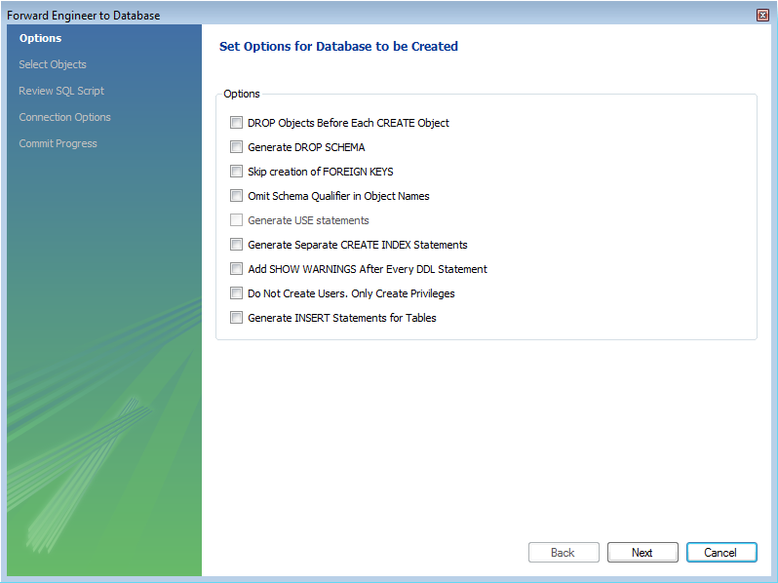Jump to the Connection Options step
778x583 pixels.
click(x=64, y=117)
